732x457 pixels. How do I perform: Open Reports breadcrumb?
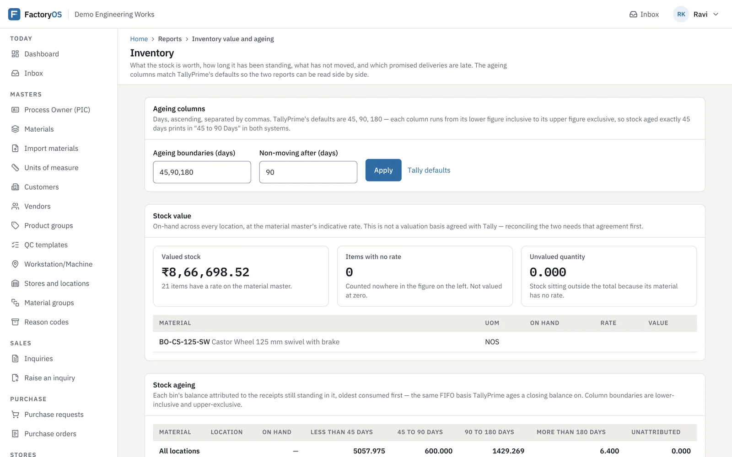(170, 39)
